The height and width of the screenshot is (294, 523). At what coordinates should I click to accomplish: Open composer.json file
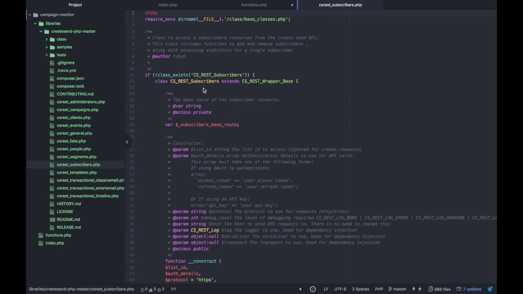pos(70,78)
